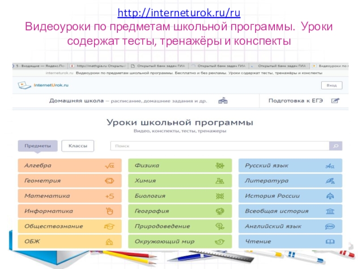Click the Aa letters icon for Русский язык
358x269 pixels.
click(x=330, y=166)
